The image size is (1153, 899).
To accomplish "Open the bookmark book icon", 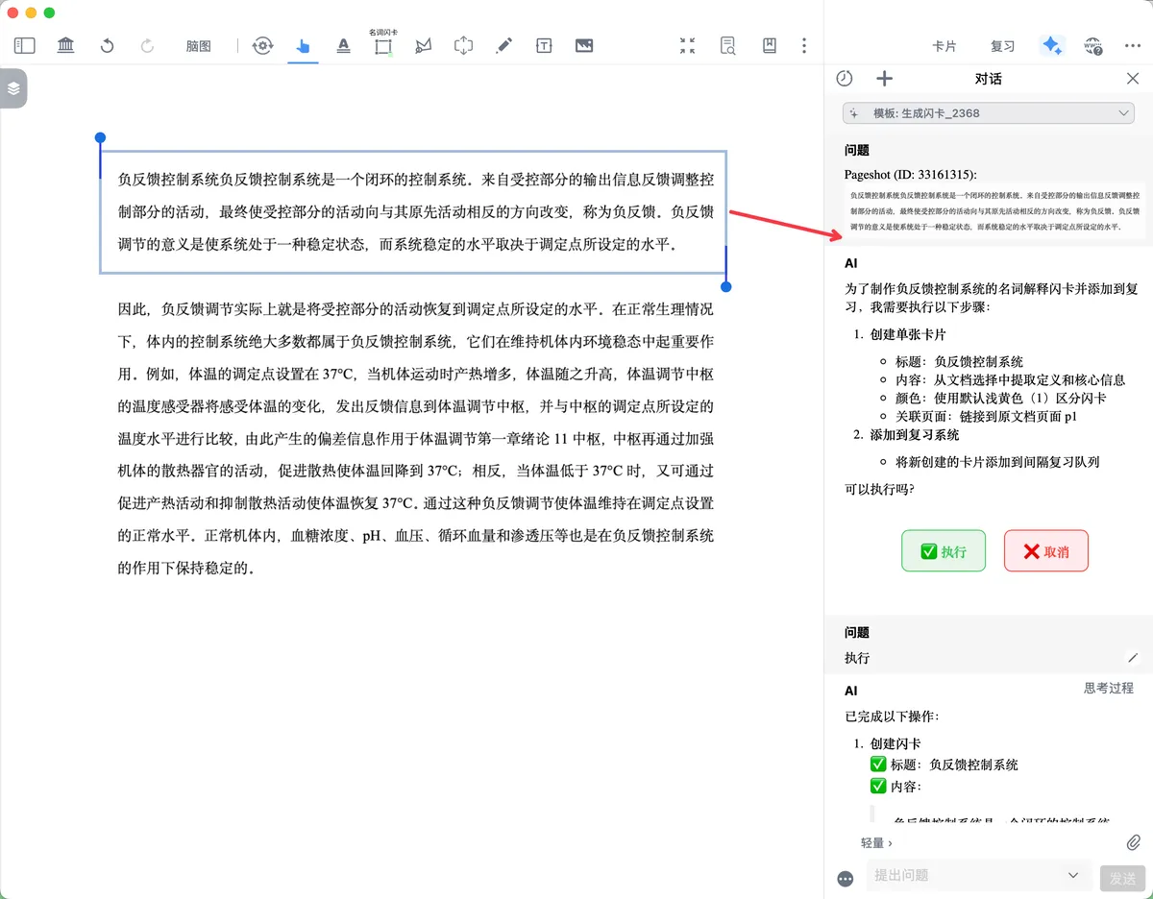I will click(x=769, y=45).
